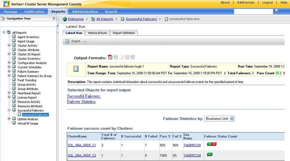Click the All Reports breadcrumb icon
This screenshot has width=290, height=161.
pos(93,19)
